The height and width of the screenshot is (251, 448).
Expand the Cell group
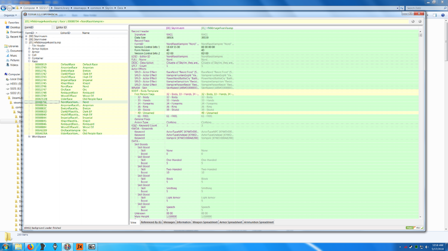(x=29, y=55)
